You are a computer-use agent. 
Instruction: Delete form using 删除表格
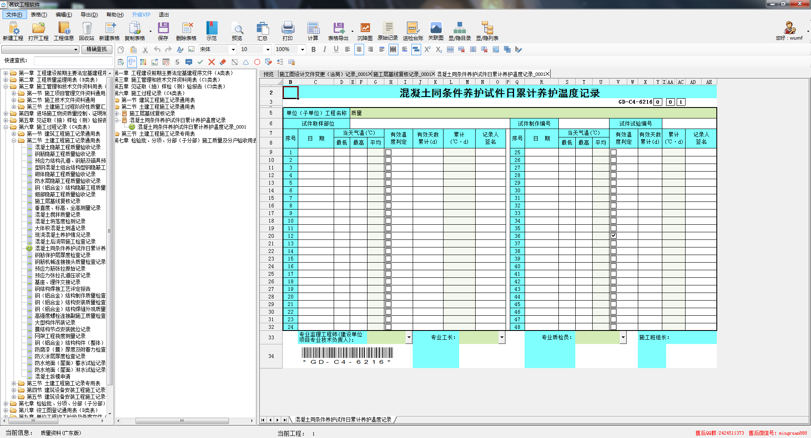click(186, 31)
